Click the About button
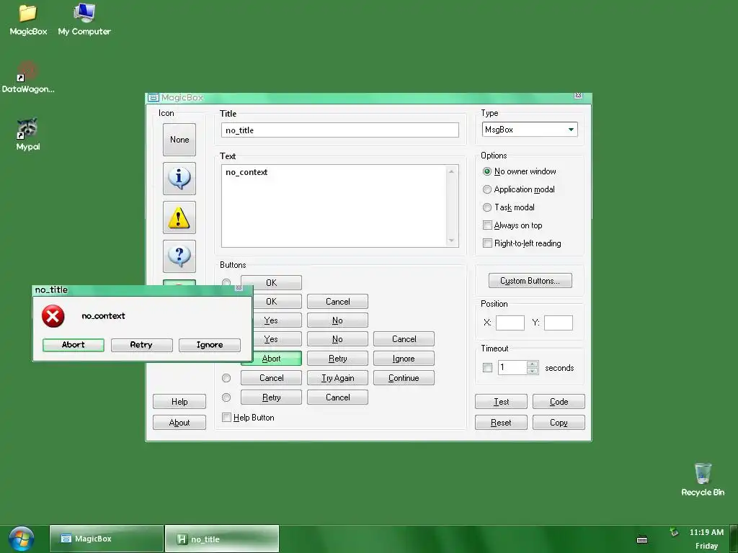Screen dimensions: 738x553 click(x=179, y=422)
